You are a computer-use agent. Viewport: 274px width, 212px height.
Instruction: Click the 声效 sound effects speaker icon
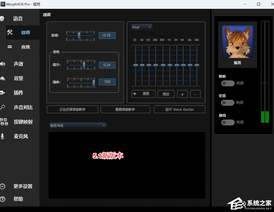click(3, 64)
